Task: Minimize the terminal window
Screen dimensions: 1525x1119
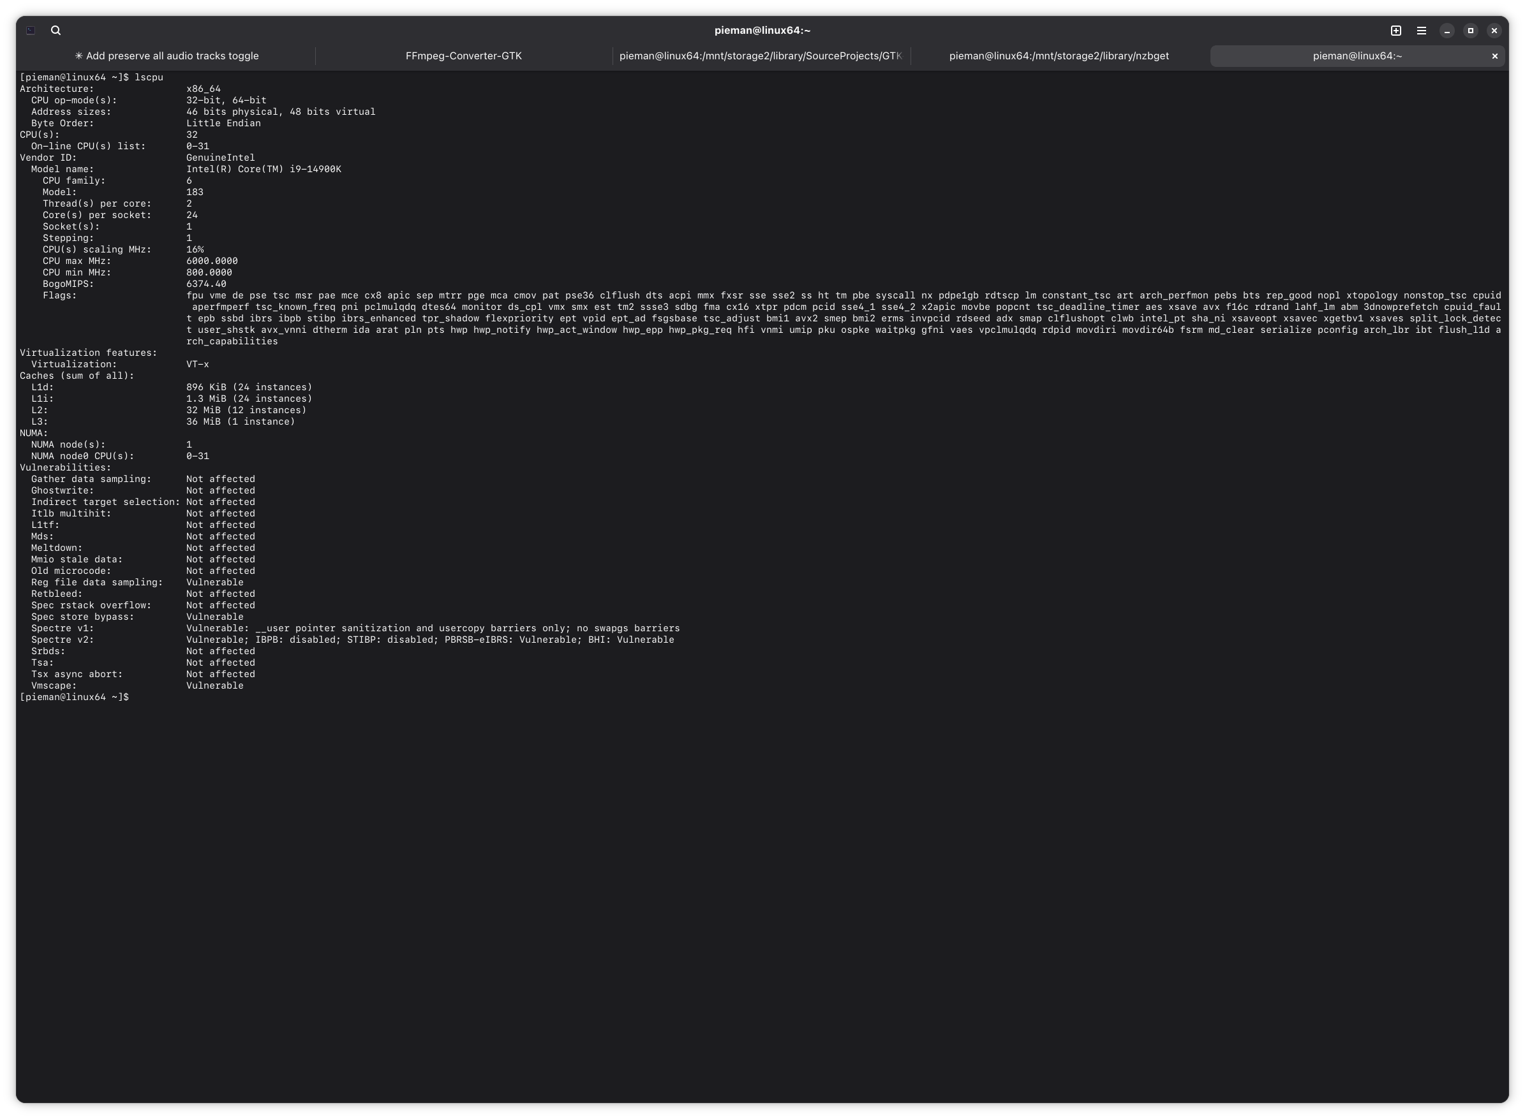Action: pyautogui.click(x=1447, y=31)
